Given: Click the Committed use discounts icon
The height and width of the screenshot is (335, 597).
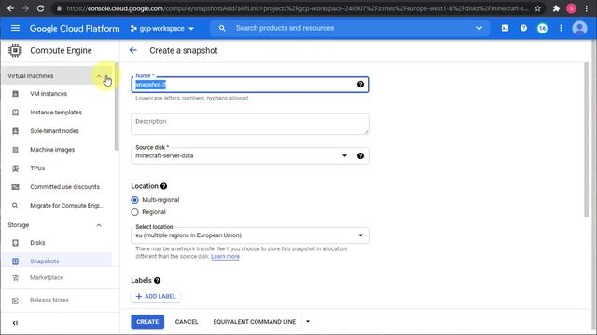Looking at the screenshot, I should (x=15, y=187).
